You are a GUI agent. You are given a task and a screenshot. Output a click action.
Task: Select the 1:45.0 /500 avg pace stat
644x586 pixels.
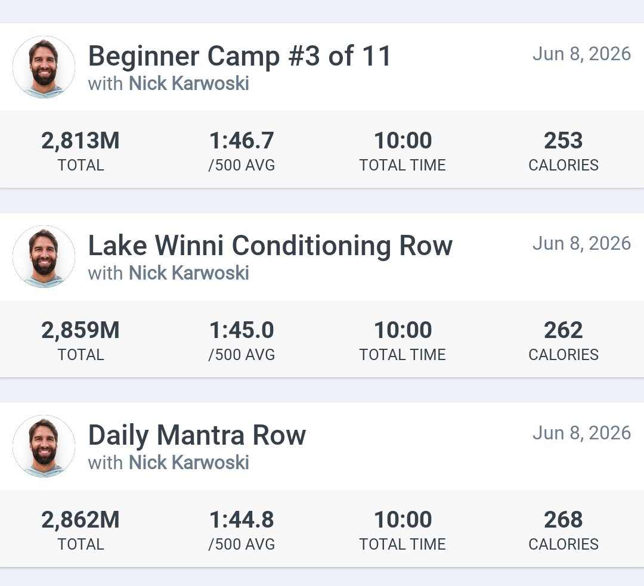(x=241, y=340)
